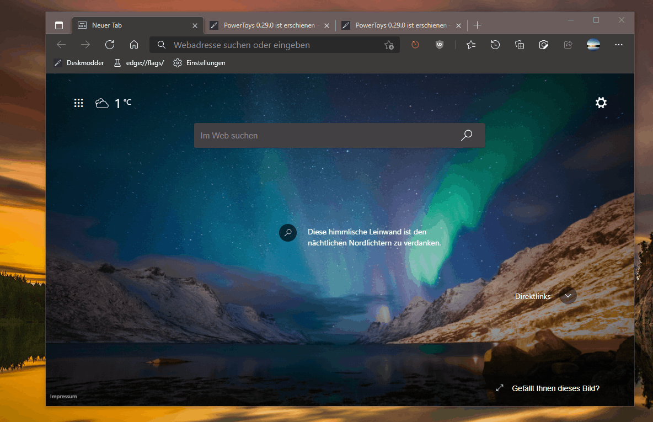
Task: Open the three-dot settings menu
Action: pos(618,45)
